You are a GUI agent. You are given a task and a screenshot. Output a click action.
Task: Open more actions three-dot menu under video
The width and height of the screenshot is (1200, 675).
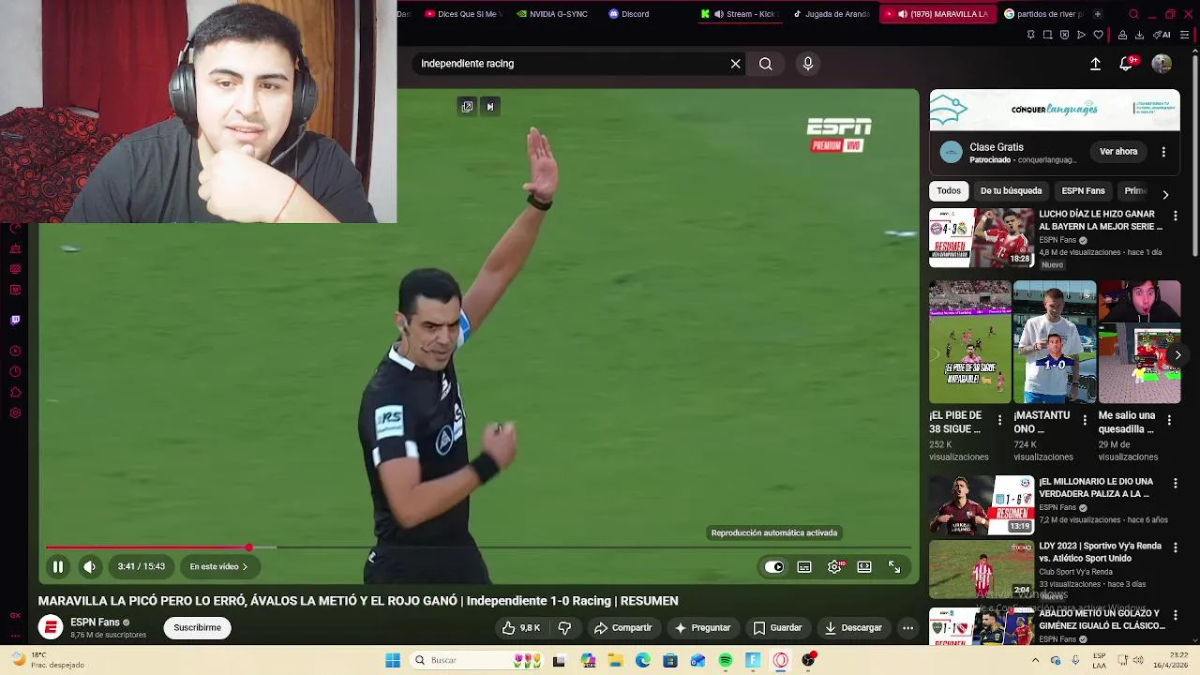coord(907,628)
